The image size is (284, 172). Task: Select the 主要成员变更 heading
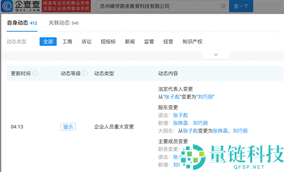click(x=173, y=141)
